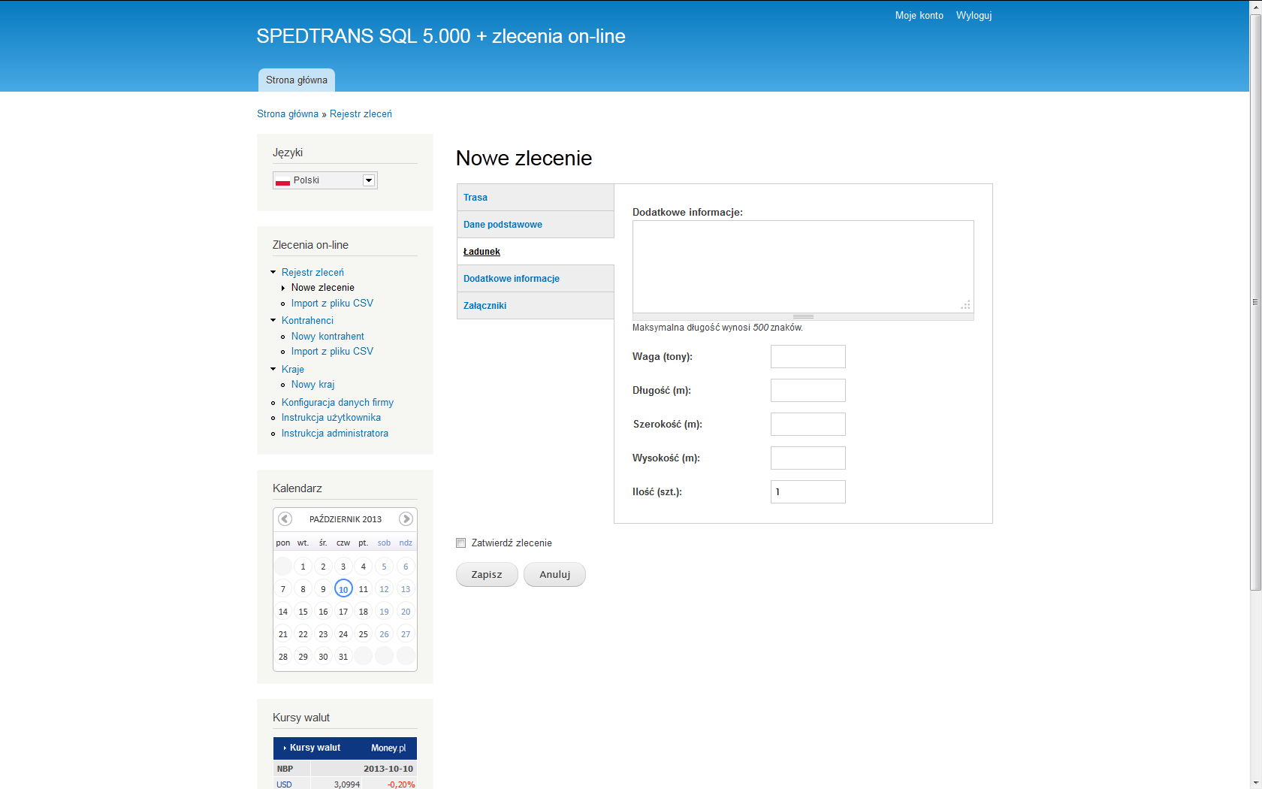Collapse the Kontrahenci tree arrow
Screen dimensions: 1262x789
point(273,320)
